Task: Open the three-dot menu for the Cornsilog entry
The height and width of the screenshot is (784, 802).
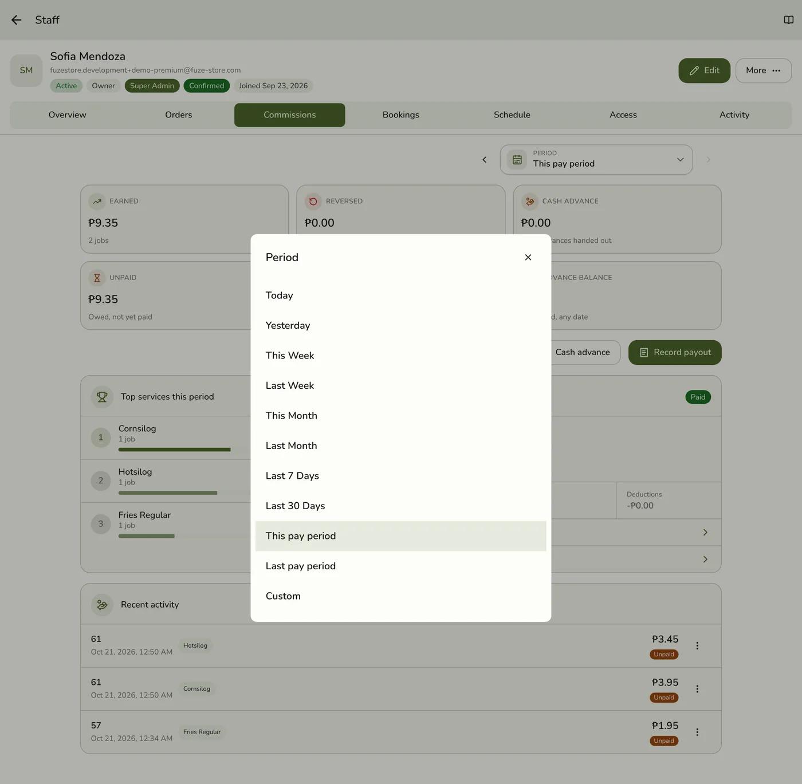Action: coord(697,689)
